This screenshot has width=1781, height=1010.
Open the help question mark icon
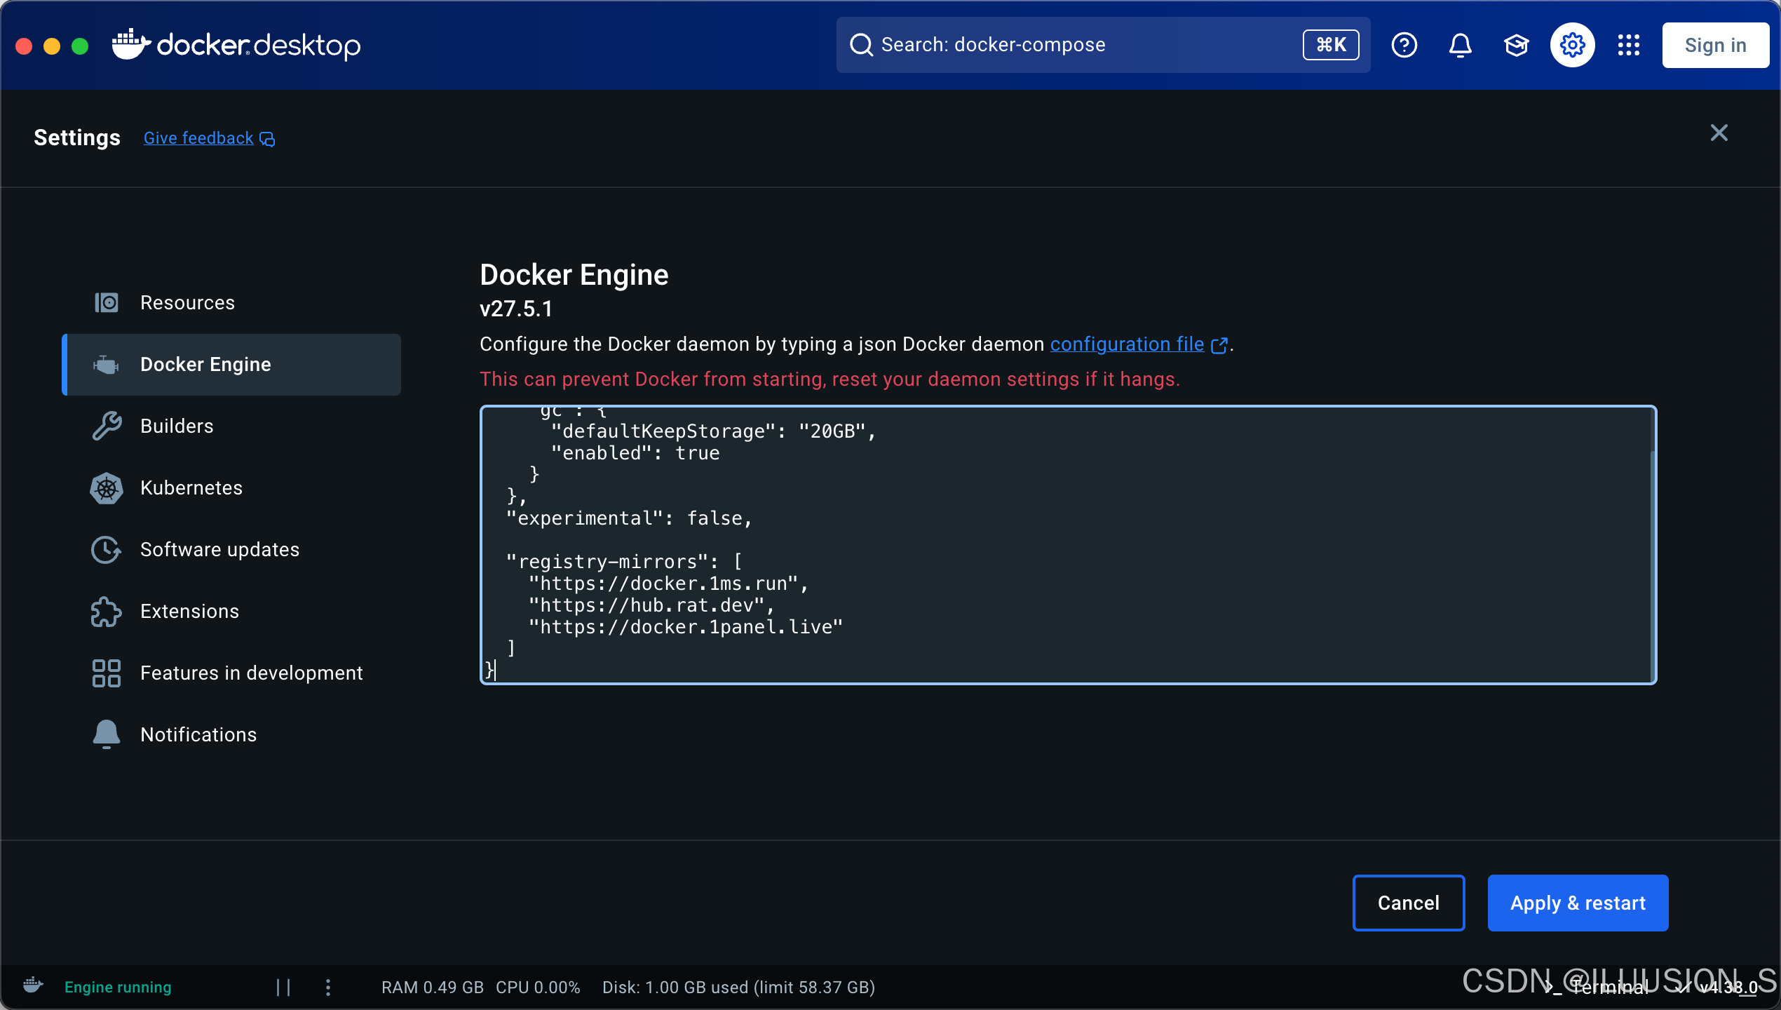coord(1404,45)
